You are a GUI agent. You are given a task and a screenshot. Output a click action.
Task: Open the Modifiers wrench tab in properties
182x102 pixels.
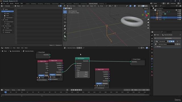point(152,59)
